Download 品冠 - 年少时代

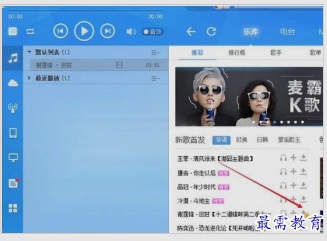click(303, 185)
